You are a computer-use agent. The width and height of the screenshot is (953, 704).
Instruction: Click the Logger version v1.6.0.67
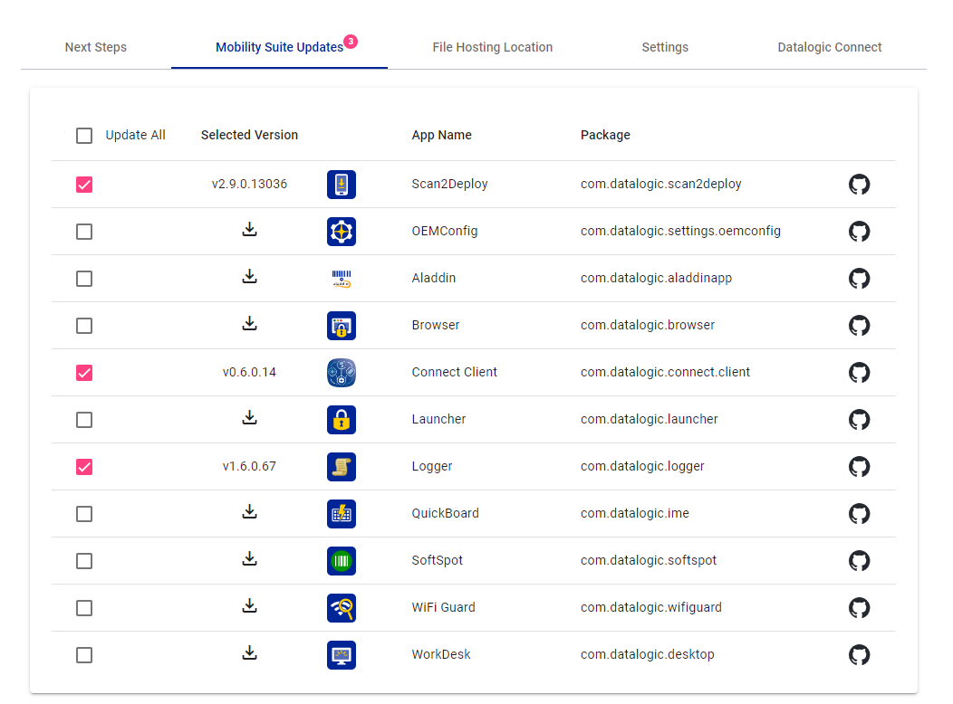(x=249, y=466)
